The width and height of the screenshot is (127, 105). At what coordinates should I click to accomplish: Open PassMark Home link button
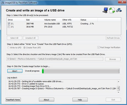coord(13,100)
